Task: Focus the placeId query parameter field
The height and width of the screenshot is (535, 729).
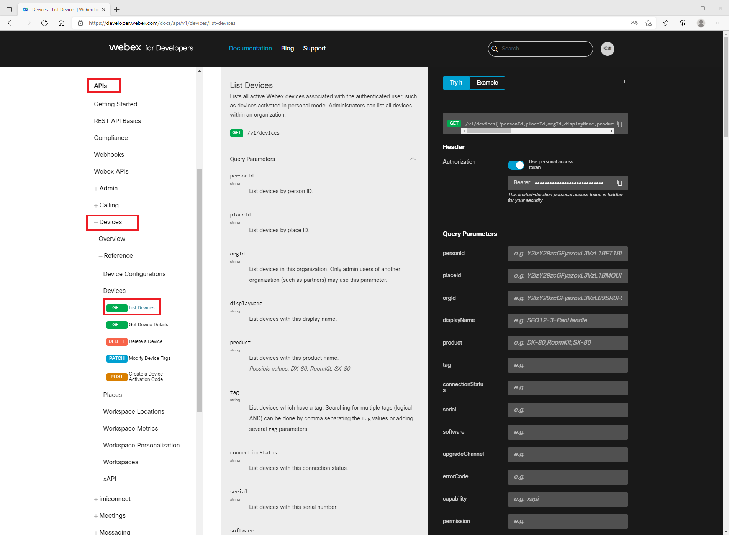Action: point(568,276)
